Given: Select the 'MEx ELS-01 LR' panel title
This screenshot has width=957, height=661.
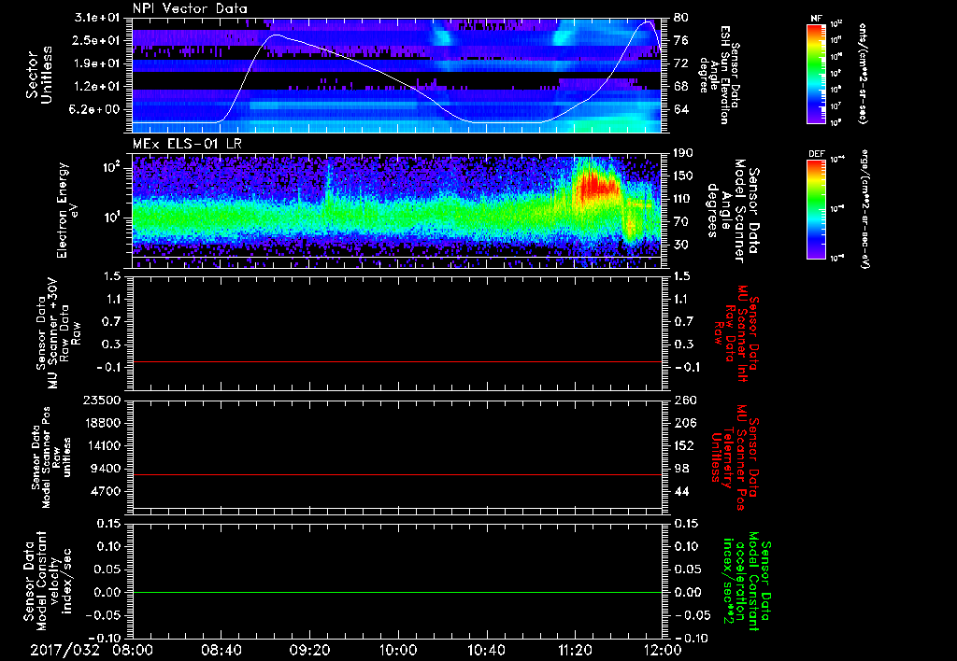Looking at the screenshot, I should (187, 145).
